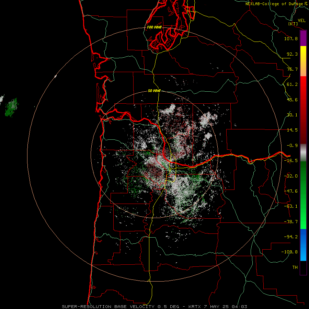The width and height of the screenshot is (309, 309).
Task: Click the -63.1 velocity scale value
Action: (x=291, y=206)
